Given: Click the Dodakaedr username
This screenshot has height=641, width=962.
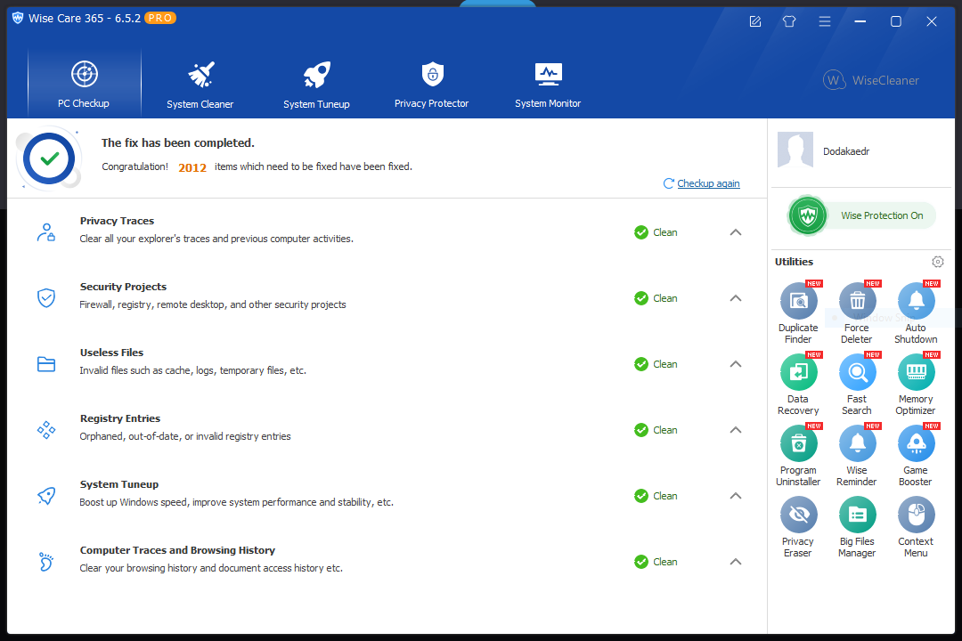Looking at the screenshot, I should 846,151.
